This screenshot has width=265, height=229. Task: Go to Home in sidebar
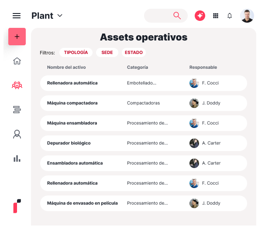pyautogui.click(x=17, y=61)
